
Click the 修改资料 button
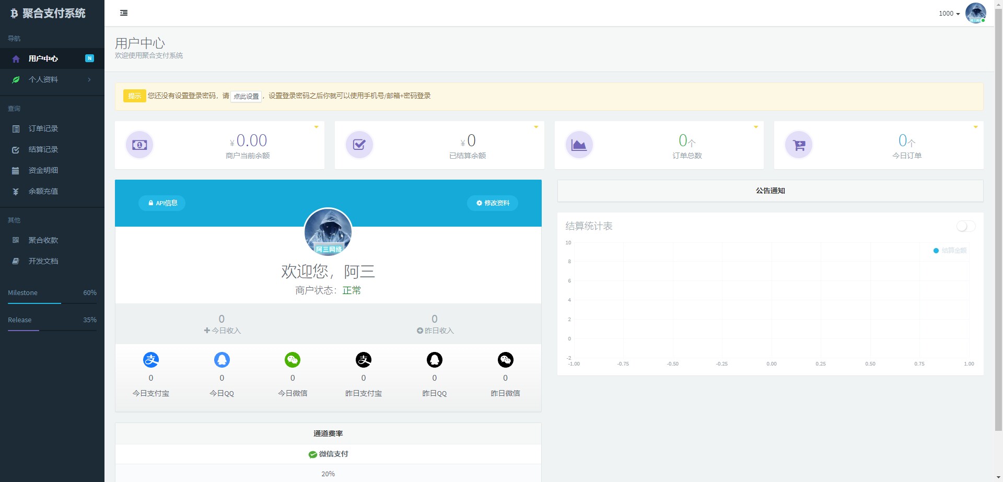tap(493, 203)
